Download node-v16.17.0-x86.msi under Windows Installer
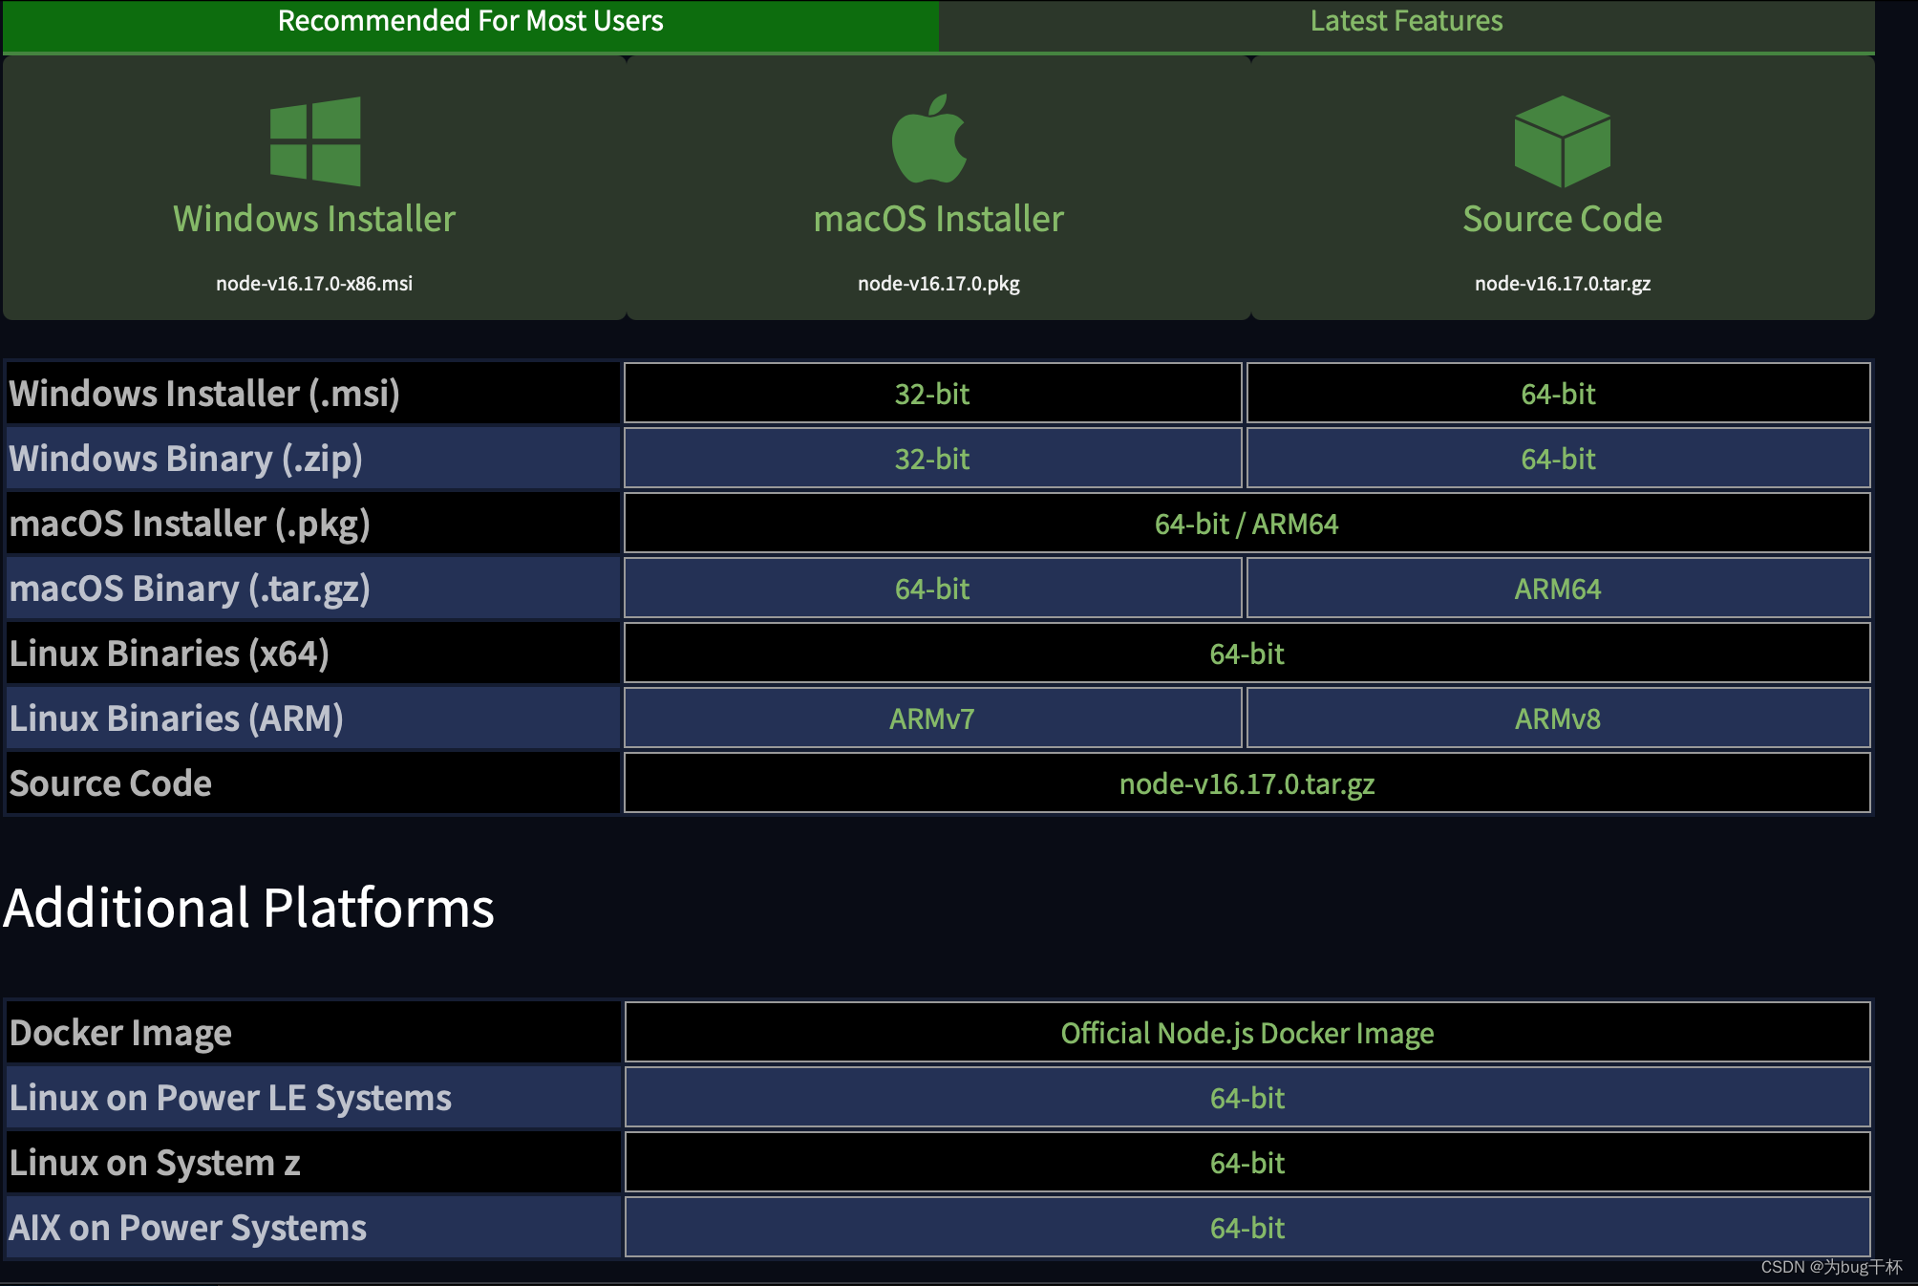1918x1286 pixels. (314, 284)
